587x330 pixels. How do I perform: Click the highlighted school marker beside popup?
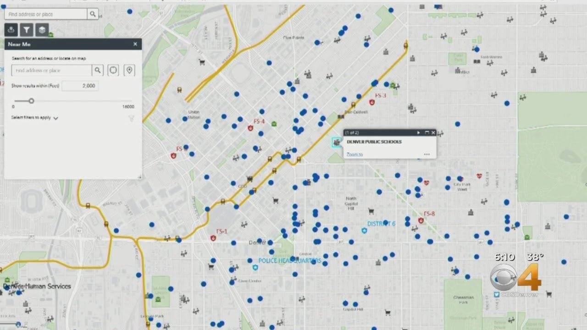337,143
